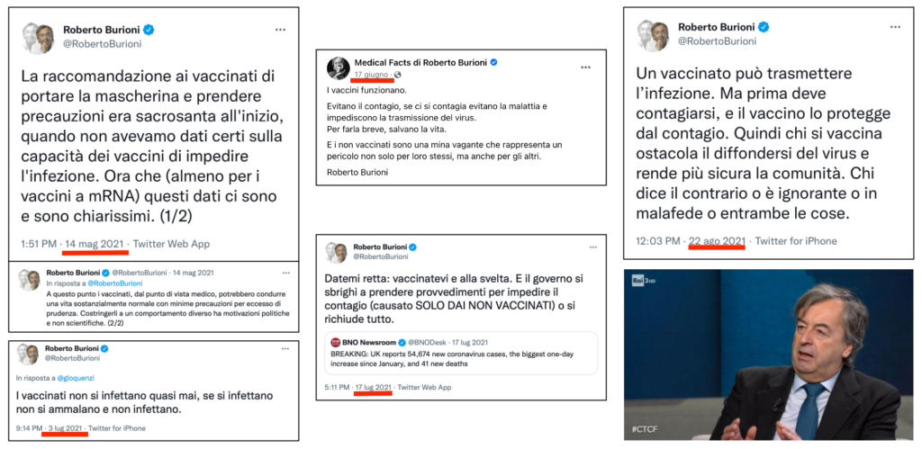Click BNO Newsroom logo in quoted tweet
922x449 pixels.
335,343
